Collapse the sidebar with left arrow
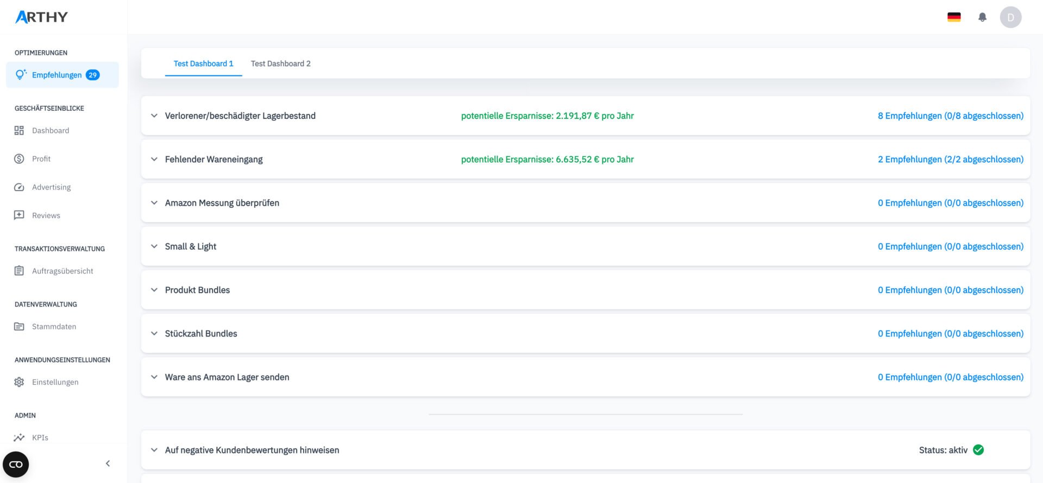 [x=108, y=463]
